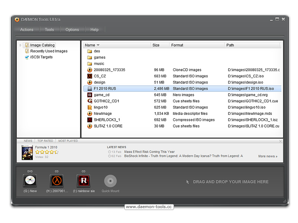This screenshot has width=298, height=223.
Task: Maximize the DAEMON Tools Ultra window
Action: (x=277, y=19)
